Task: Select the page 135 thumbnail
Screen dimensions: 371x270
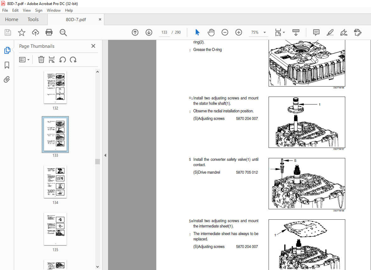Action: click(55, 229)
